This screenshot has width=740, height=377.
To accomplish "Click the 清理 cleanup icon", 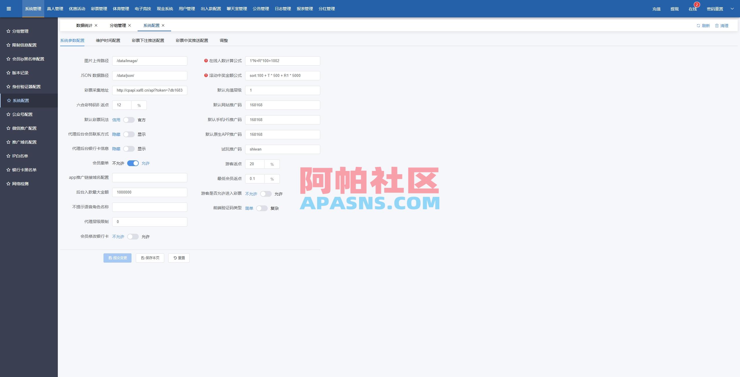I will click(717, 26).
